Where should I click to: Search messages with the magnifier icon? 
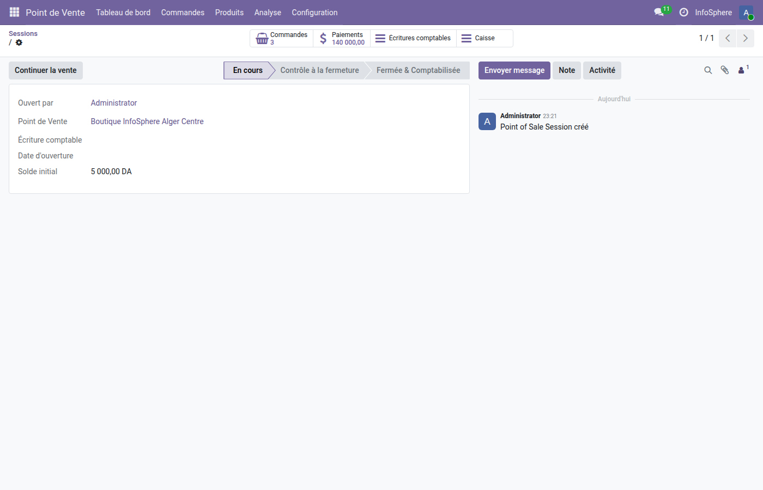click(708, 70)
